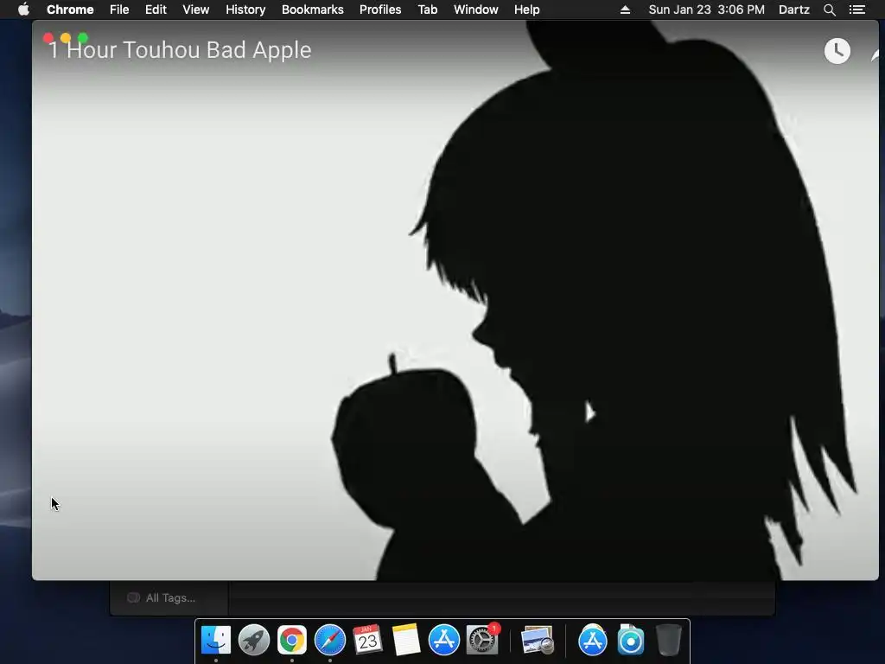Open the Help menu
Image resolution: width=885 pixels, height=664 pixels.
pyautogui.click(x=526, y=10)
